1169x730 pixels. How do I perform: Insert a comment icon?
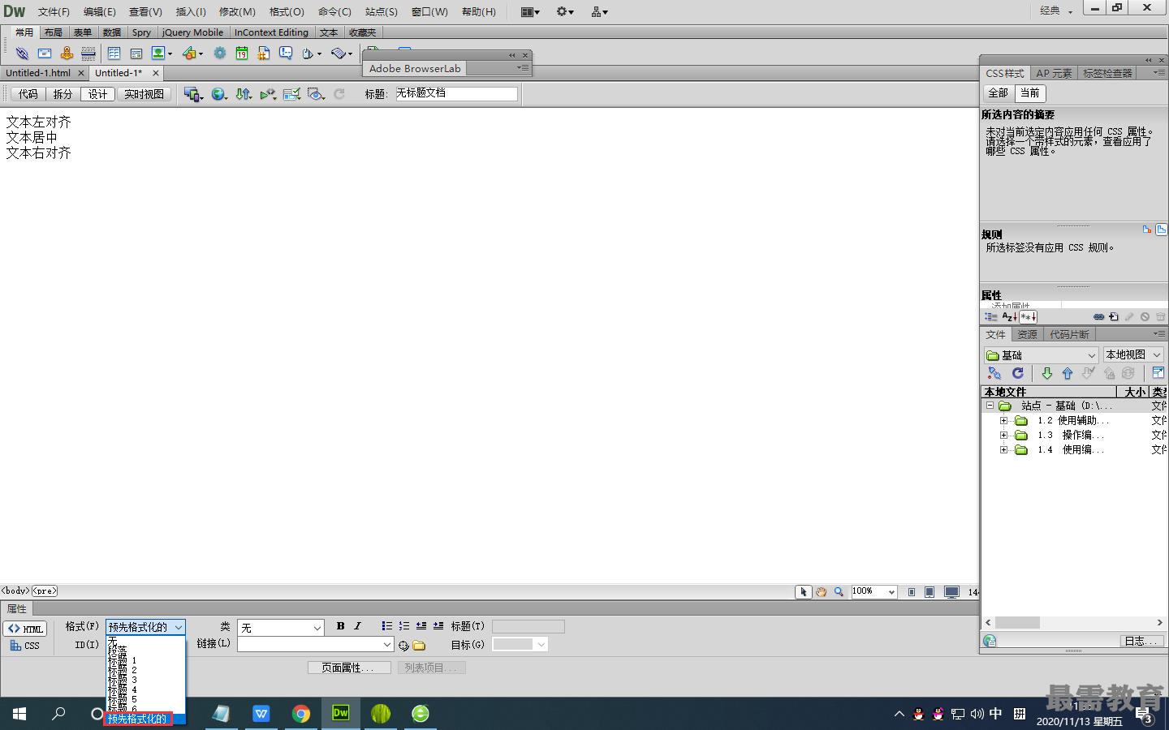[286, 54]
